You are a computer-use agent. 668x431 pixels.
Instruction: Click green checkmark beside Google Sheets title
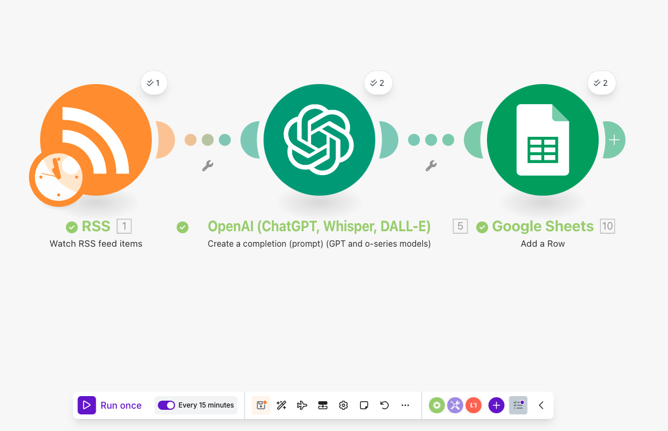click(482, 227)
